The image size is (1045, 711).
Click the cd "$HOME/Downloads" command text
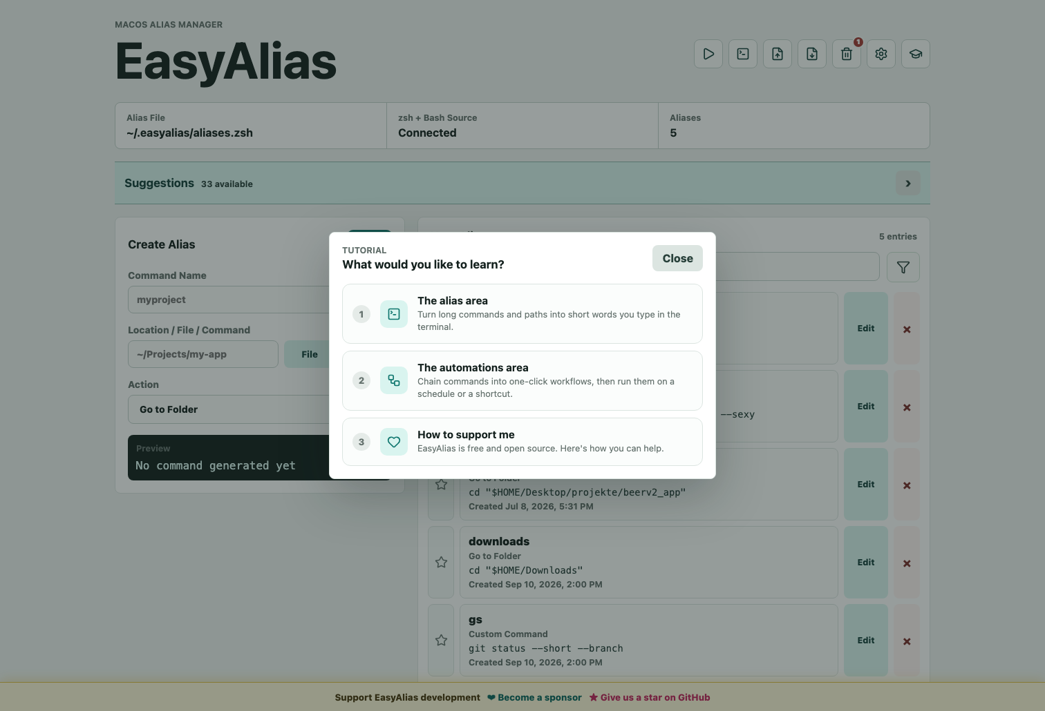pos(526,571)
